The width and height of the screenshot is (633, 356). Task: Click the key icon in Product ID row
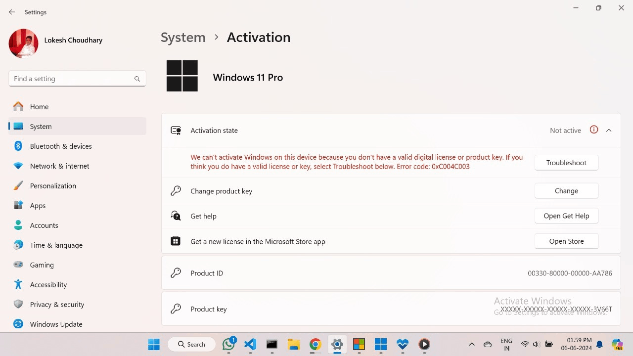click(176, 273)
